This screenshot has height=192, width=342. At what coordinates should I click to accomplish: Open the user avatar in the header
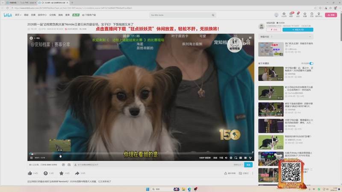pos(276,15)
